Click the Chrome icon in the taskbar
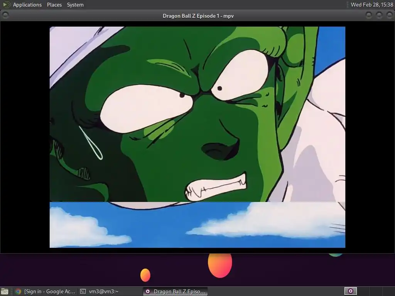The width and height of the screenshot is (395, 296). [18, 291]
